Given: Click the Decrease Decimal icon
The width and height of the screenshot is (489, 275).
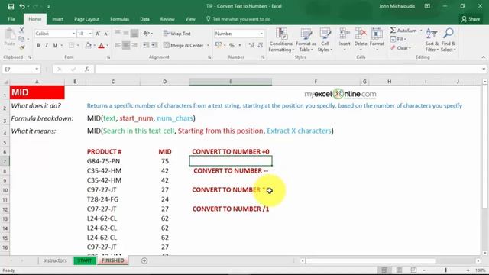Looking at the screenshot, I should tap(261, 46).
